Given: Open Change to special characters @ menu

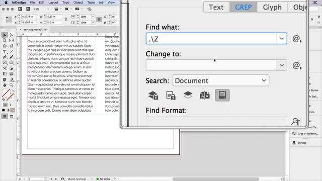Looking at the screenshot, I should click(297, 65).
